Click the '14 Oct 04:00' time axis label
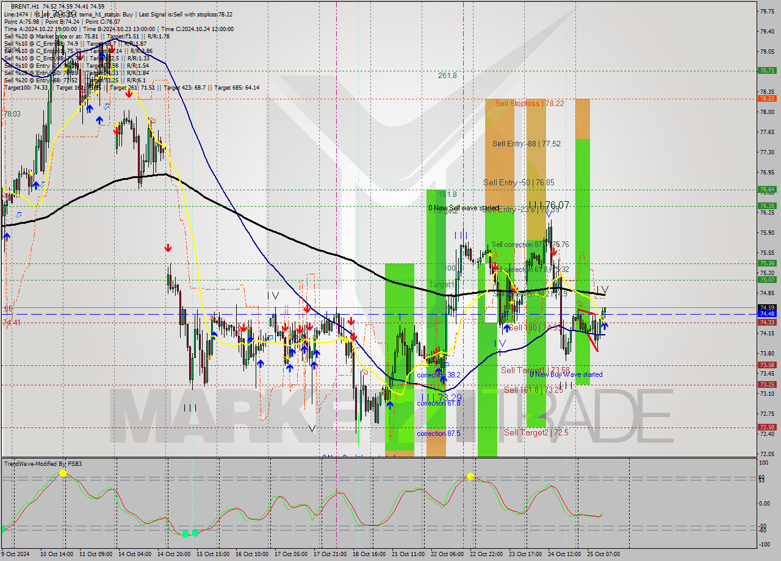The width and height of the screenshot is (781, 561). pyautogui.click(x=135, y=554)
